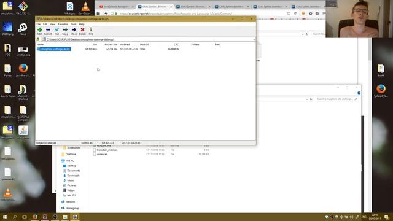
Task: Sort by Packed Size column header
Action: click(111, 45)
